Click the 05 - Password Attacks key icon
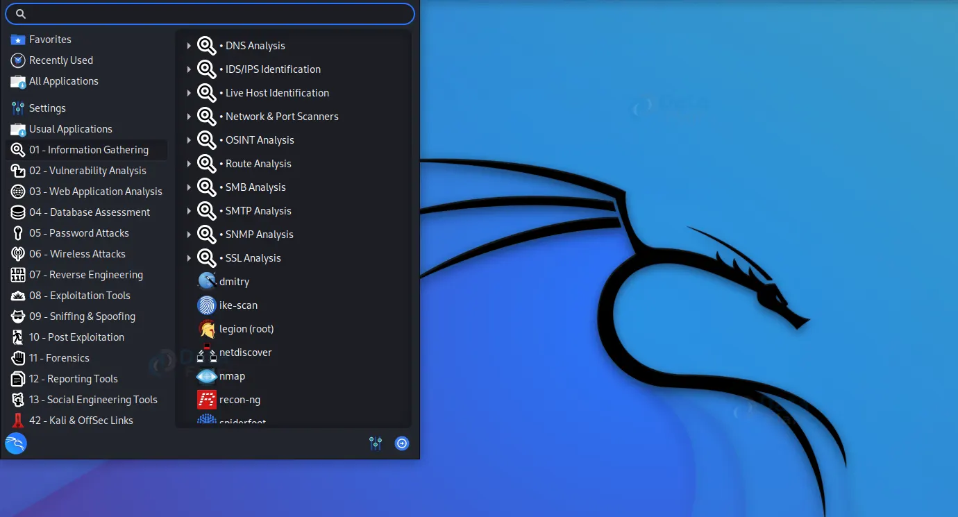This screenshot has height=517, width=958. [x=18, y=233]
